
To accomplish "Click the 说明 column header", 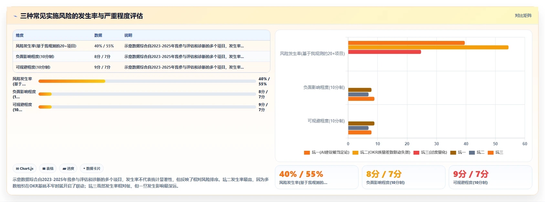I will click(x=128, y=35).
